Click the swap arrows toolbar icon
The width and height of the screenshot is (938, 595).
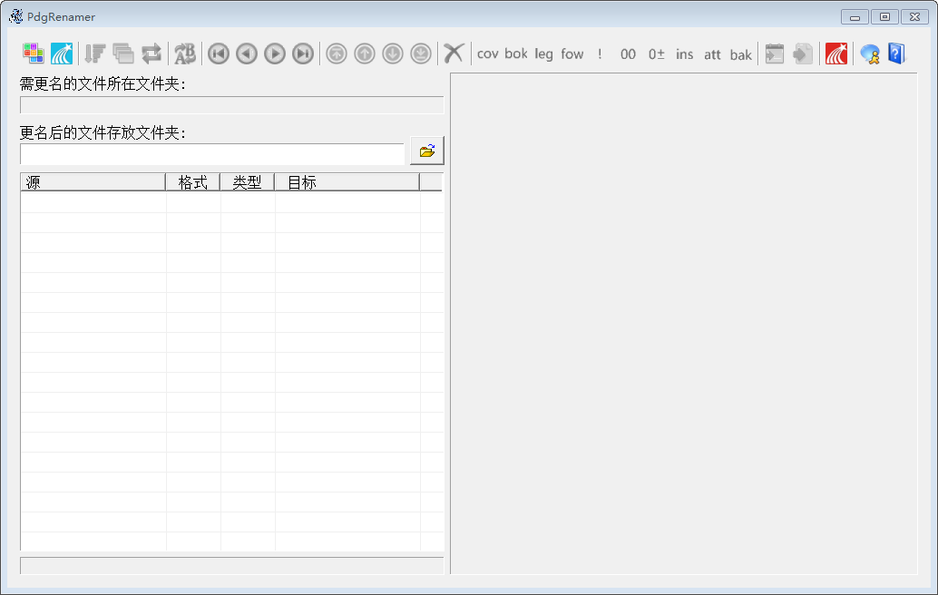(151, 54)
